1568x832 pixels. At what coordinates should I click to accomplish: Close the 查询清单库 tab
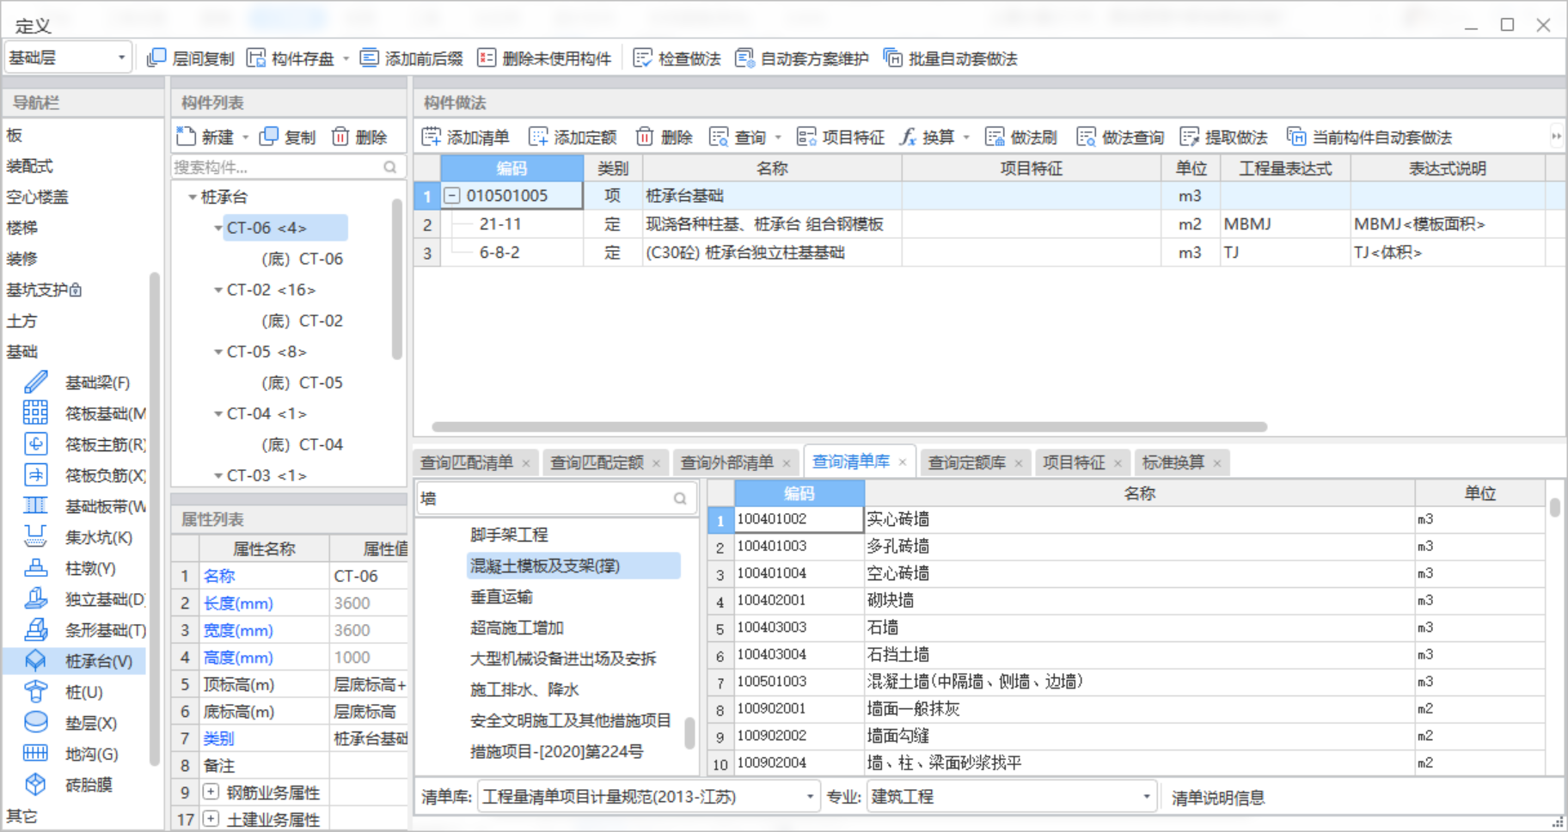coord(903,462)
